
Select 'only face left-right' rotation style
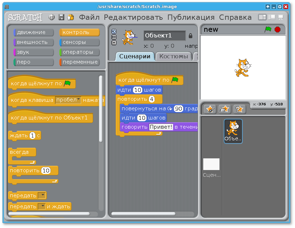[x=114, y=37]
